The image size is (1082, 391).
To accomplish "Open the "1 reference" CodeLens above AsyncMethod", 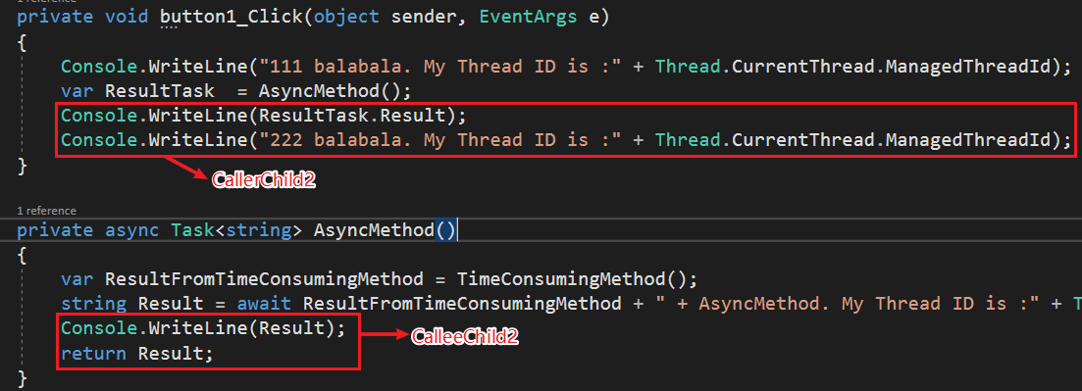I will pyautogui.click(x=47, y=211).
